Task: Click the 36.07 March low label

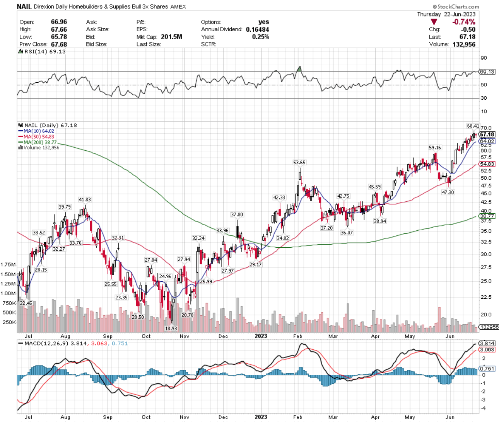Action: click(347, 233)
